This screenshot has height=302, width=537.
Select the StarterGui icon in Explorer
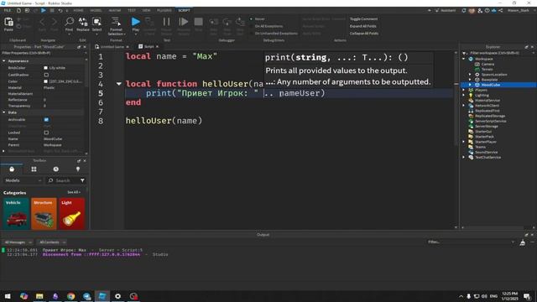point(471,132)
